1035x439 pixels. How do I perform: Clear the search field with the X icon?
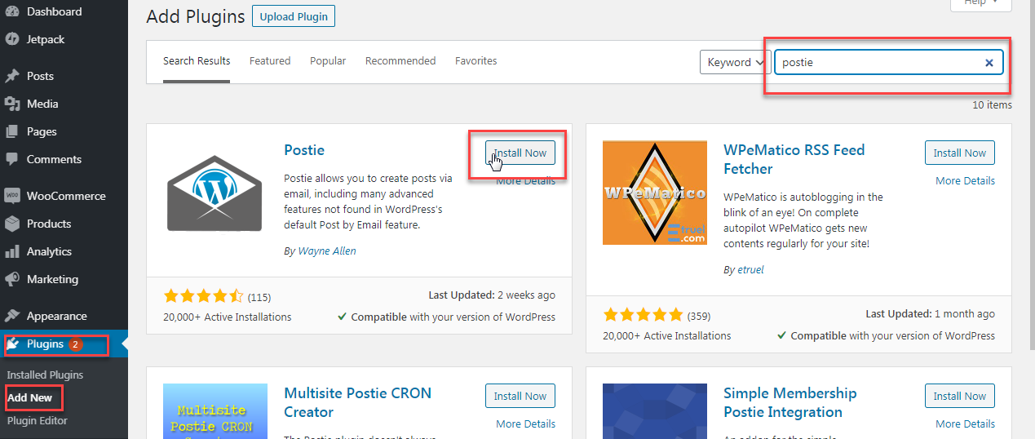tap(989, 62)
